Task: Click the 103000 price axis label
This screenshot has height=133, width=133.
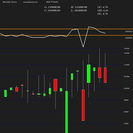Action: coord(127,88)
